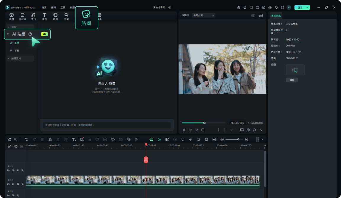The width and height of the screenshot is (341, 198).
Task: Click the apps grid icon in title bar
Action: coord(282,7)
